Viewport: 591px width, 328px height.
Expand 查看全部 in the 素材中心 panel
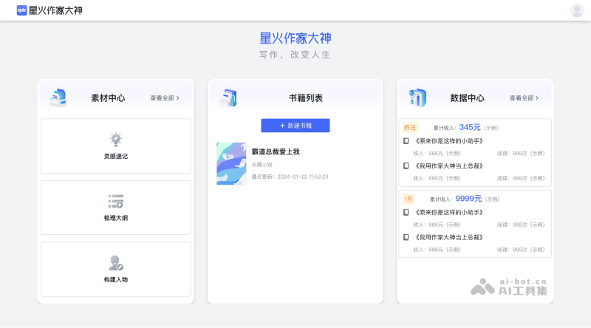pyautogui.click(x=165, y=98)
